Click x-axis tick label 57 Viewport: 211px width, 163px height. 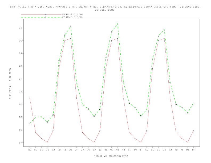point(141,150)
